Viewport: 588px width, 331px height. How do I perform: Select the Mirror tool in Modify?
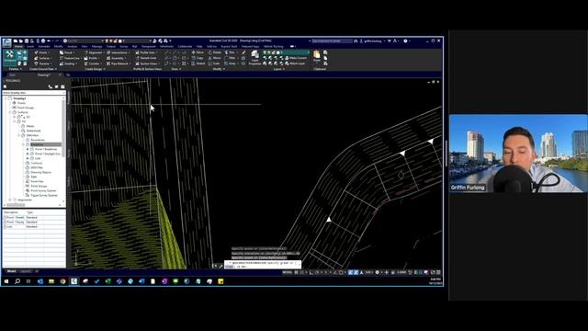click(x=214, y=58)
